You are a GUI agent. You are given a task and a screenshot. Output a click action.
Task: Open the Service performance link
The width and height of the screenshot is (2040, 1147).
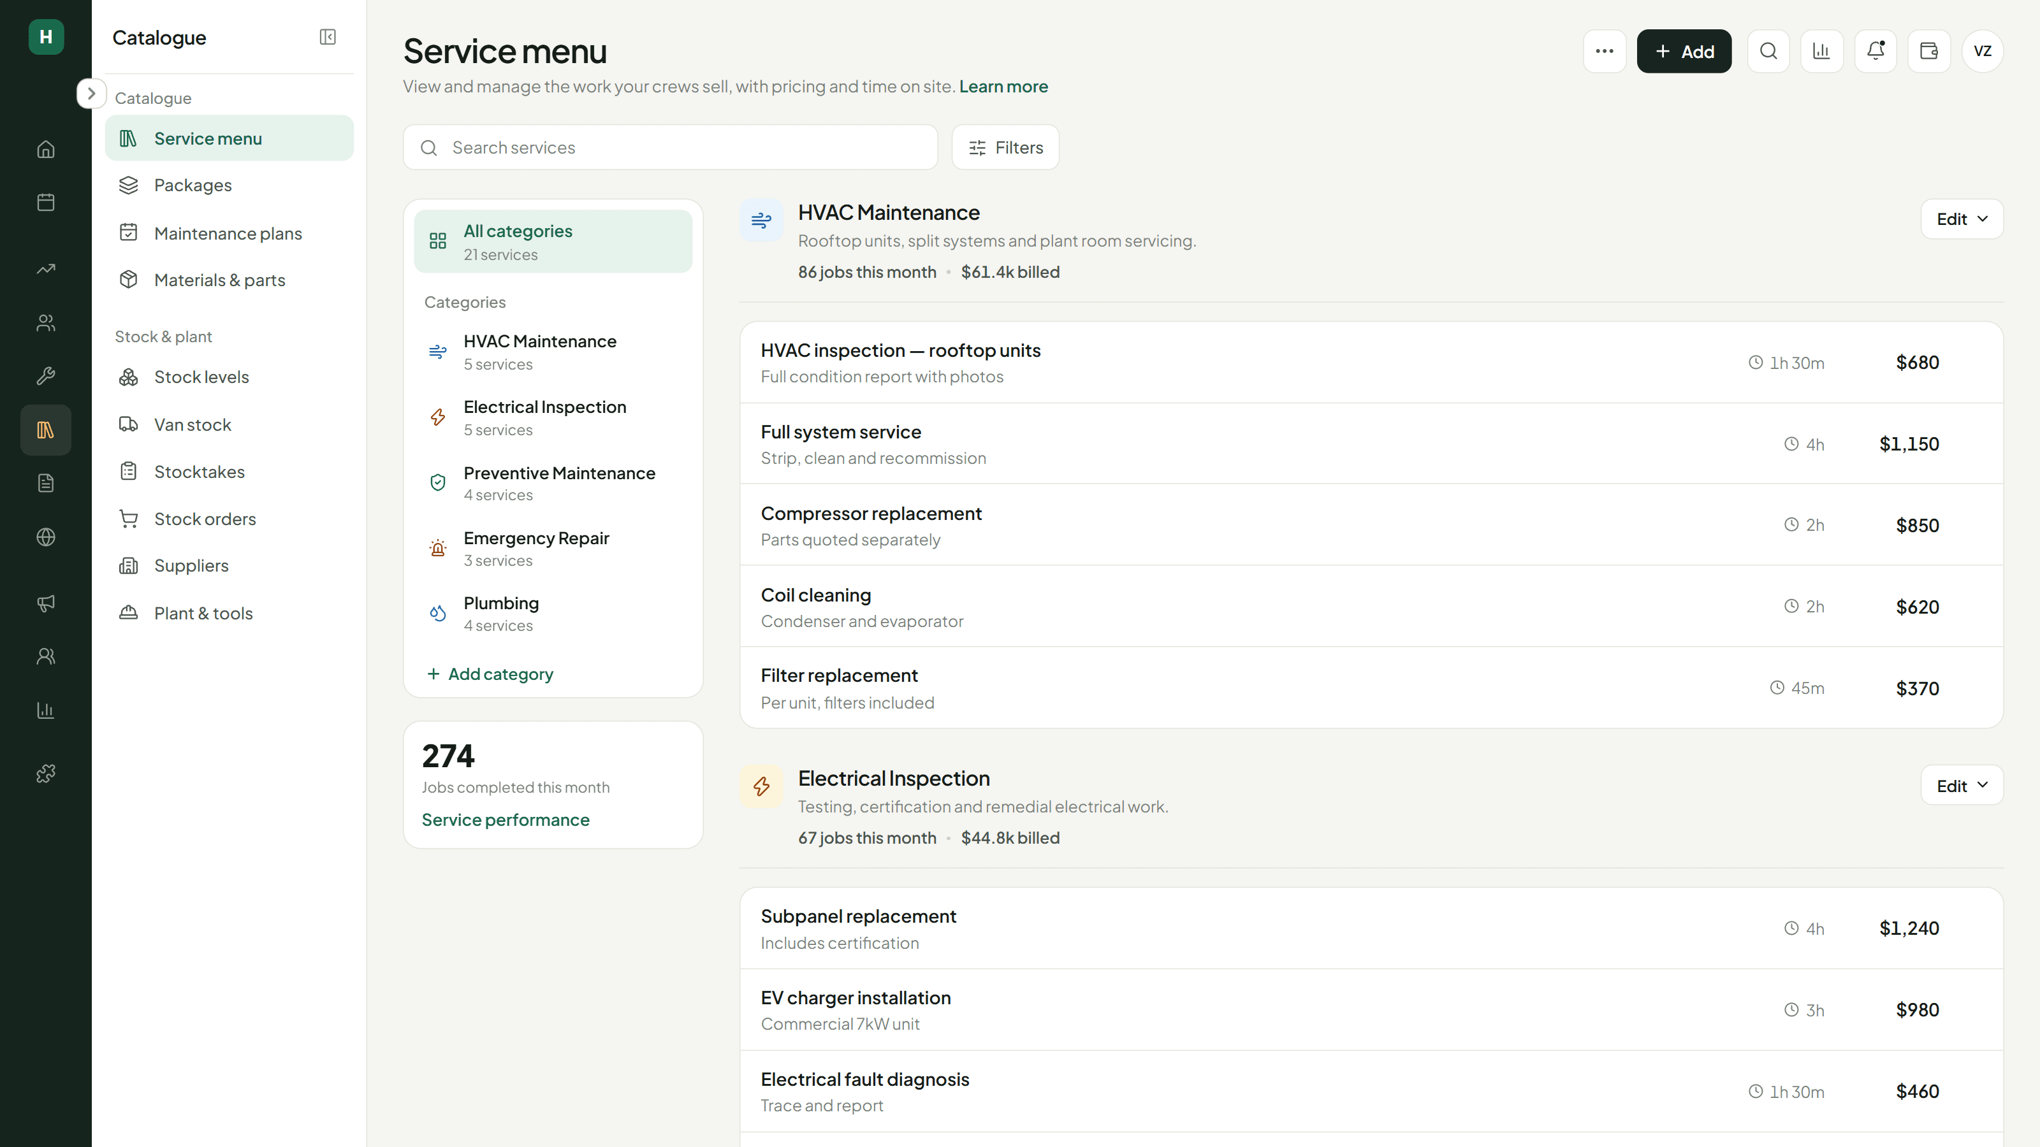pos(506,819)
